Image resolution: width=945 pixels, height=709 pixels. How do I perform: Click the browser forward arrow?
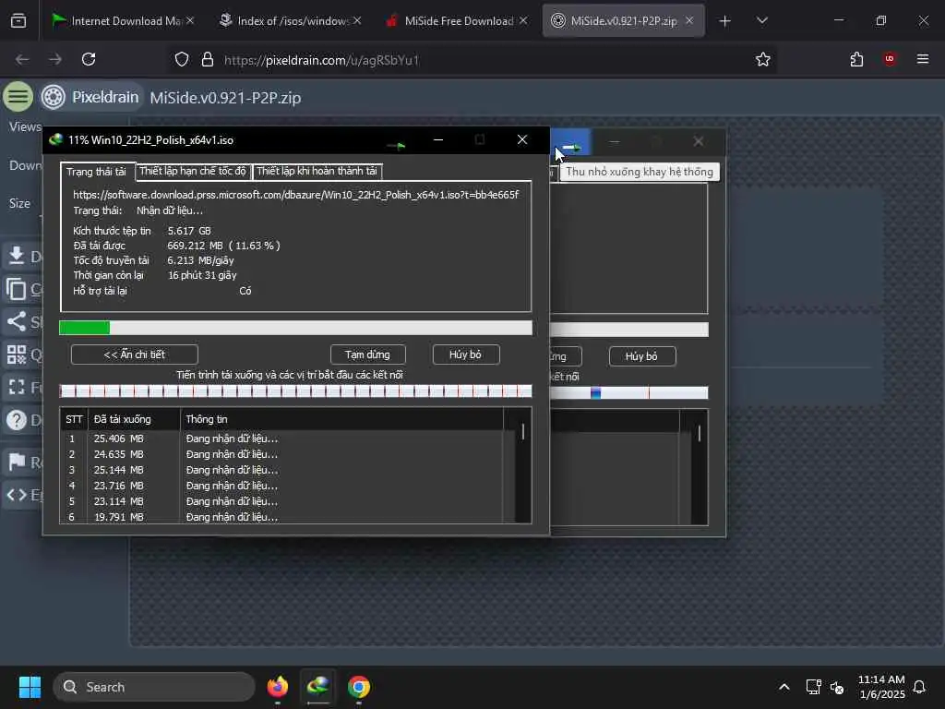pos(55,59)
